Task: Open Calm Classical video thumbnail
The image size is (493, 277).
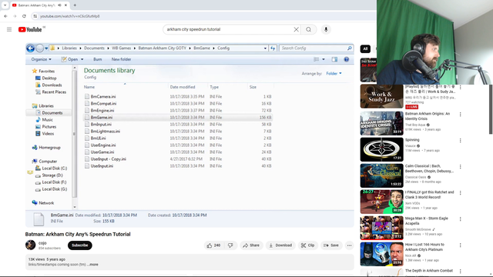Action: coord(381,175)
